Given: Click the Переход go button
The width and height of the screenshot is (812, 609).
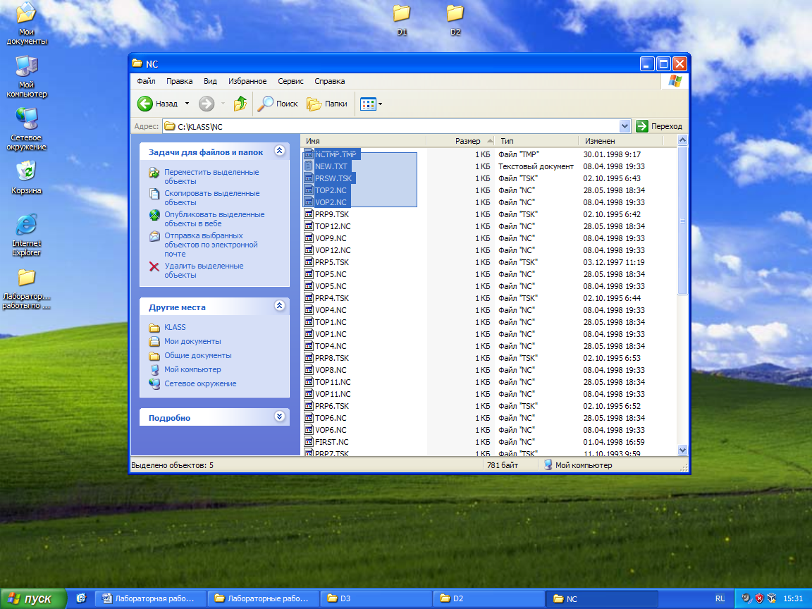Looking at the screenshot, I should pyautogui.click(x=659, y=126).
